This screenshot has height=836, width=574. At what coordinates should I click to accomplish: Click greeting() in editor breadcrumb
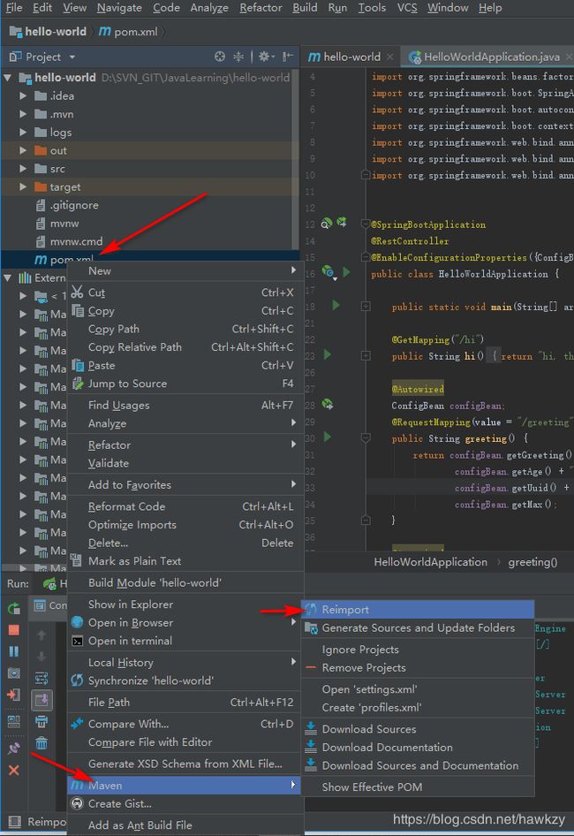click(x=532, y=562)
